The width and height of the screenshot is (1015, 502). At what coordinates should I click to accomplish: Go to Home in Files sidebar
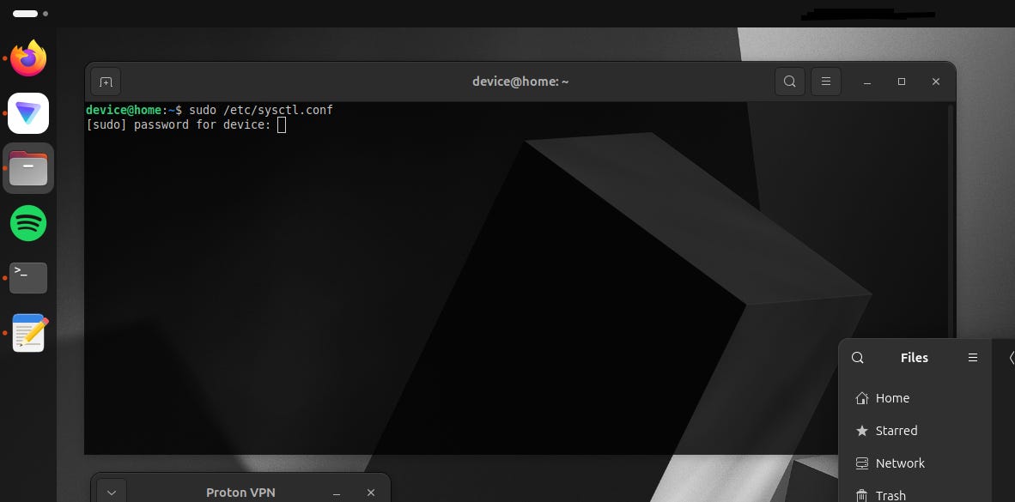915,398
